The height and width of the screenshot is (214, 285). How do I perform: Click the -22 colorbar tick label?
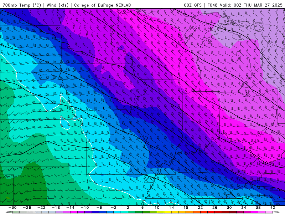coord(41,208)
